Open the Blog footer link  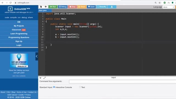tap(13, 92)
